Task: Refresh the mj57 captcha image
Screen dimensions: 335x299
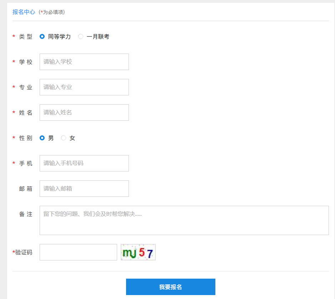Action: pos(138,252)
